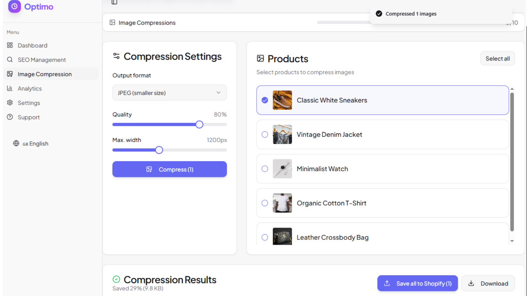The height and width of the screenshot is (296, 527).
Task: Click the SEO Management search icon
Action: click(x=10, y=60)
